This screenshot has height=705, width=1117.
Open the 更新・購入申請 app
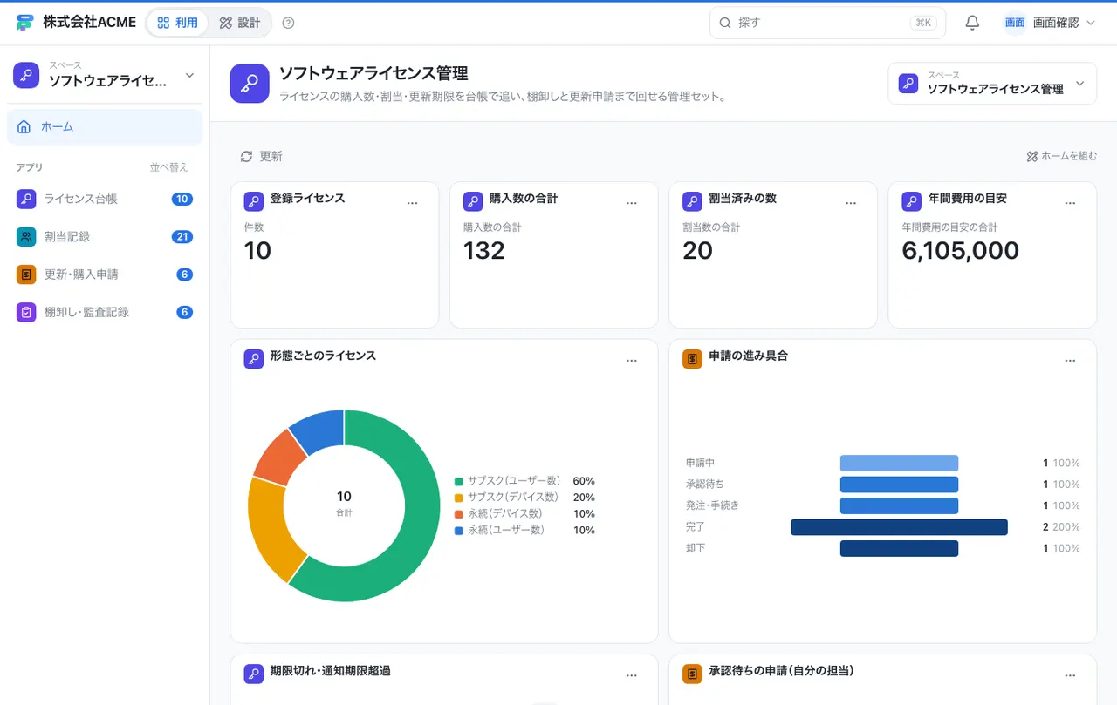(105, 275)
